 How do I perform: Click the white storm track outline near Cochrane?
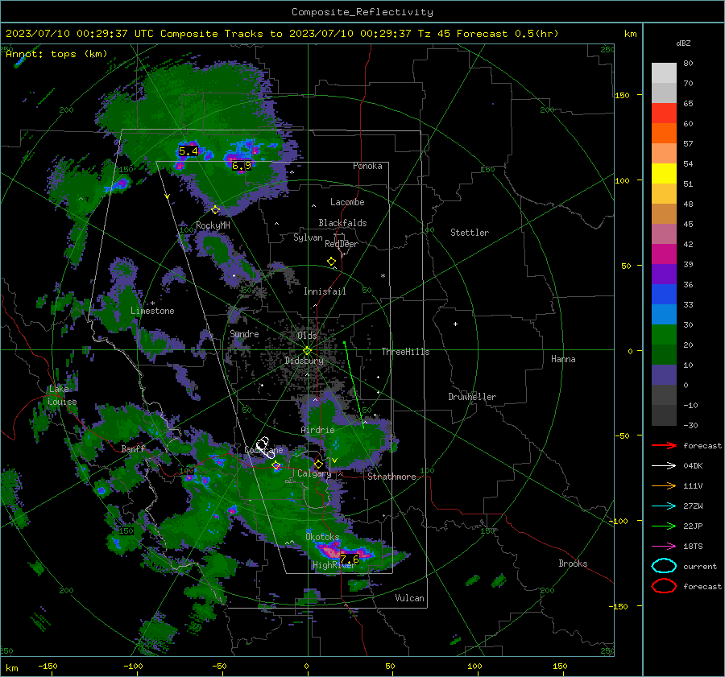click(265, 448)
